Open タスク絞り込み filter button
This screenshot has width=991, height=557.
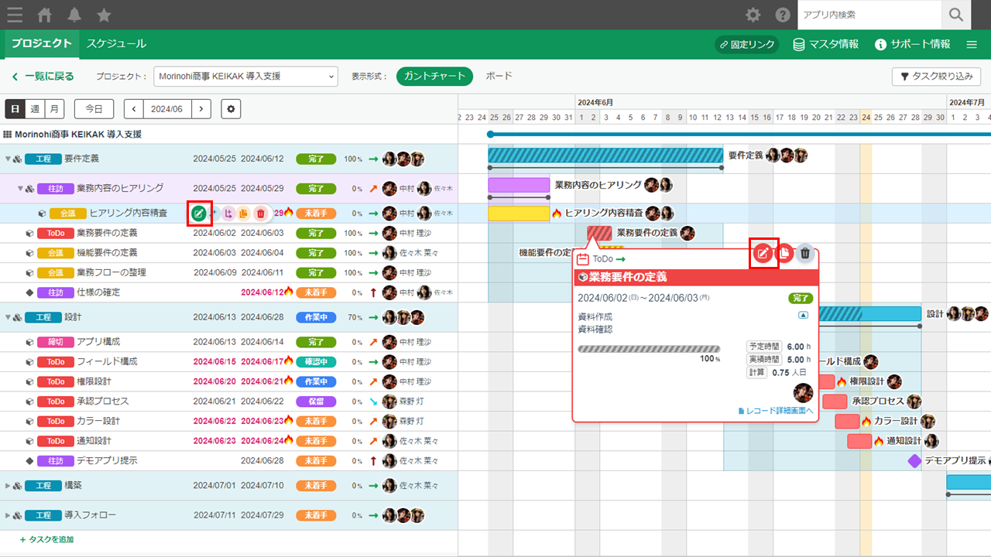[x=936, y=76]
